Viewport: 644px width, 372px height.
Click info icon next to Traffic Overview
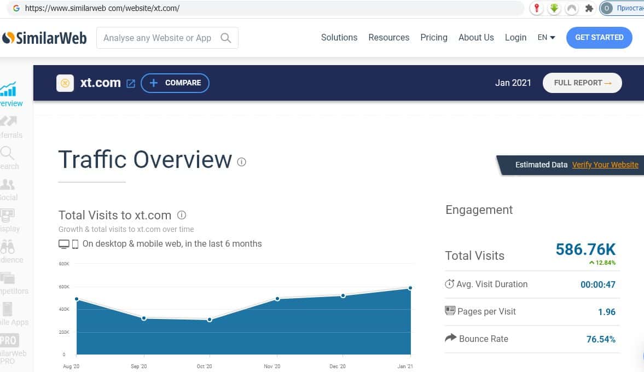coord(241,162)
